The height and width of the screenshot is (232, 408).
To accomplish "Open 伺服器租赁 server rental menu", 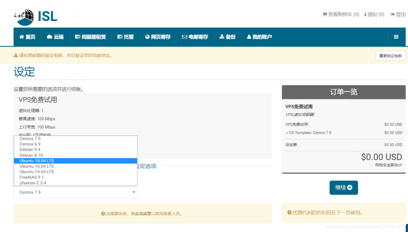I will (x=90, y=37).
